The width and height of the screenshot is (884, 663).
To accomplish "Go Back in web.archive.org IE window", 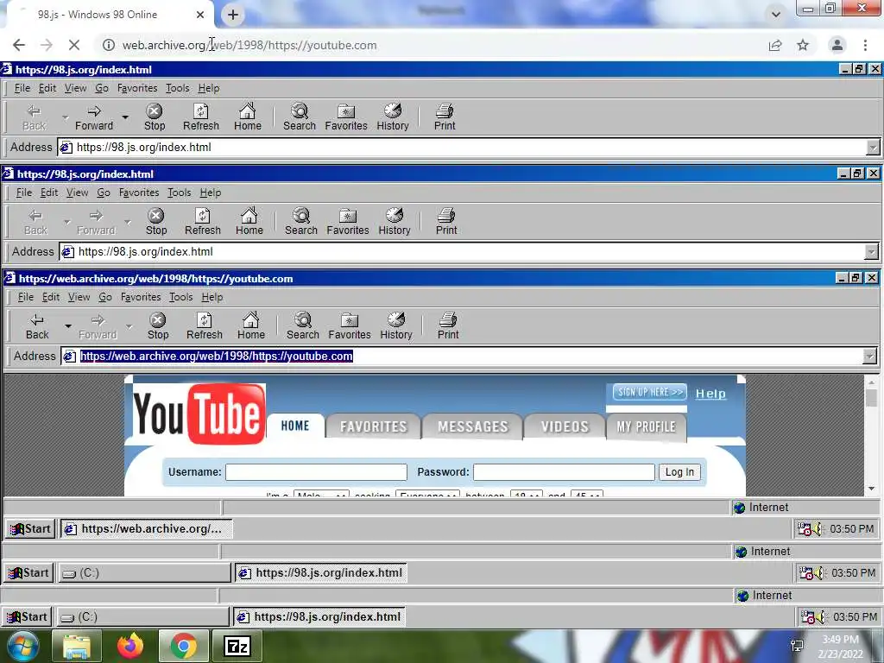I will pos(37,326).
